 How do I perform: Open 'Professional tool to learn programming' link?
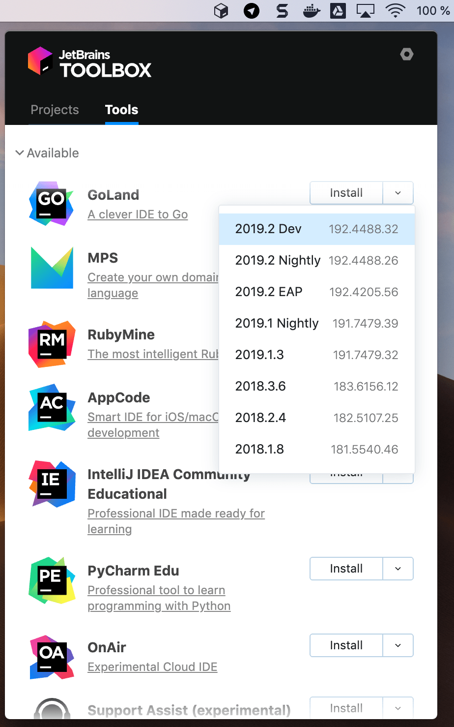pyautogui.click(x=159, y=598)
